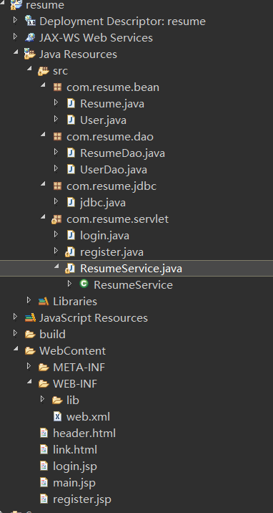Click the Deployment Descriptor icon

pyautogui.click(x=30, y=21)
